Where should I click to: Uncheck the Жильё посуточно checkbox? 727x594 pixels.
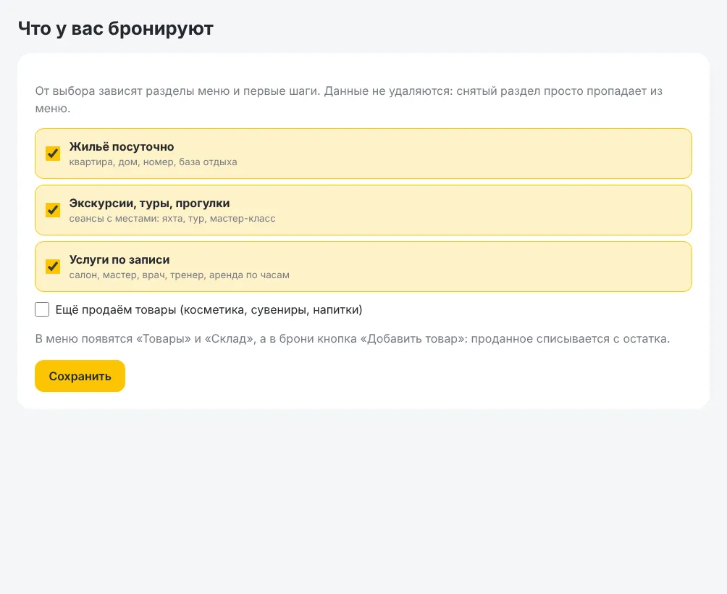(x=53, y=154)
